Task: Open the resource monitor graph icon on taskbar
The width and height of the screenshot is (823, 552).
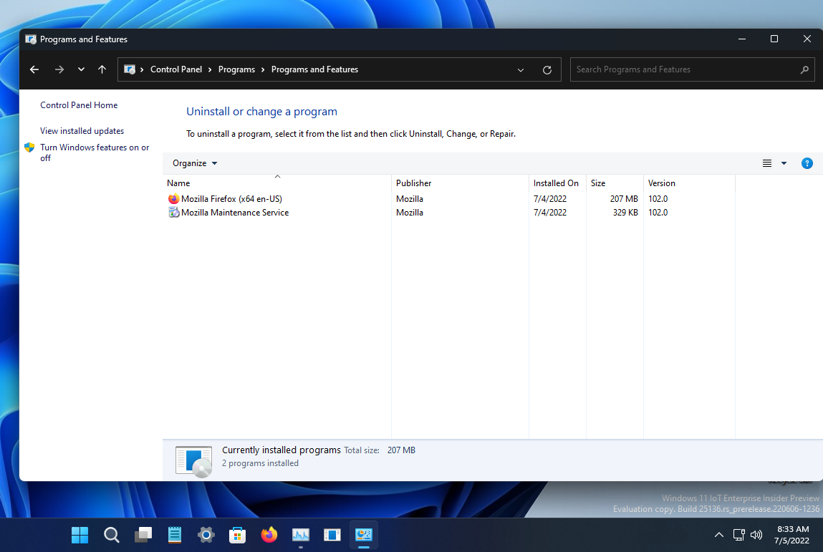Action: tap(300, 535)
